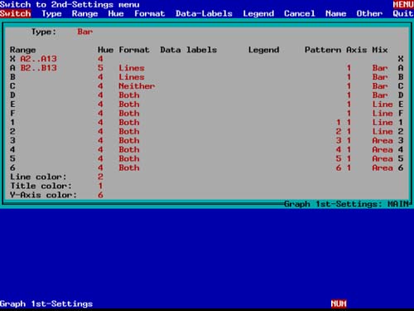Click the Hue value 4 in row X

point(100,59)
